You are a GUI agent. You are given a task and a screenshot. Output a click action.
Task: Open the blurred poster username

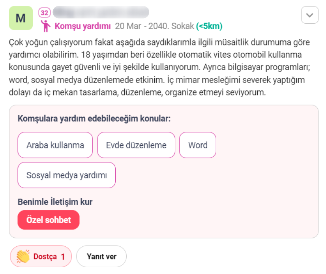(101, 12)
